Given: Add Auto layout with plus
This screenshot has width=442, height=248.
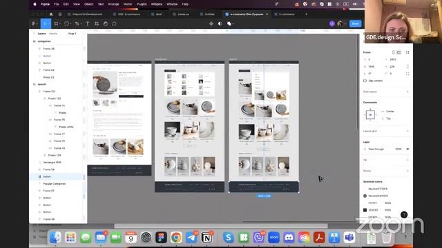Looking at the screenshot, I should click(x=407, y=92).
